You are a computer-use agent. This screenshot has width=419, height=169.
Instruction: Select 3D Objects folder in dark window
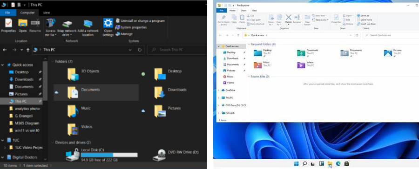click(83, 74)
